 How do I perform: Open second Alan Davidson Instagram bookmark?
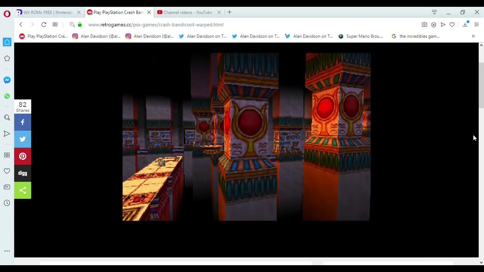click(x=150, y=36)
